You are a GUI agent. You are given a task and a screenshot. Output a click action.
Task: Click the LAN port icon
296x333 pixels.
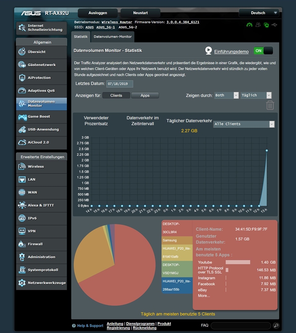[x=22, y=179]
